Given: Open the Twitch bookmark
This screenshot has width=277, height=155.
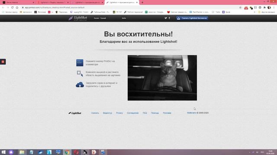Looking at the screenshot, I should 79,12.
